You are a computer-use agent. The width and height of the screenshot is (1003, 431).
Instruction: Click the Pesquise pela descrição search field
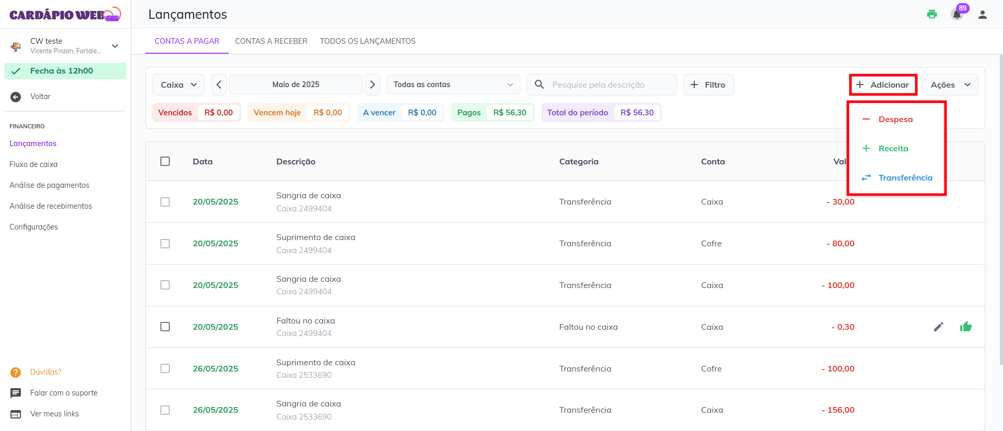[609, 85]
